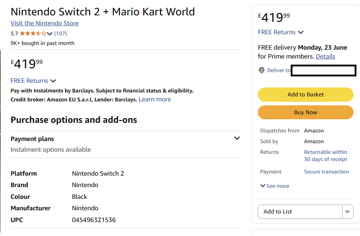Click the location pin icon beside Deliver to
Screen dimensions: 360x236
pyautogui.click(x=261, y=70)
